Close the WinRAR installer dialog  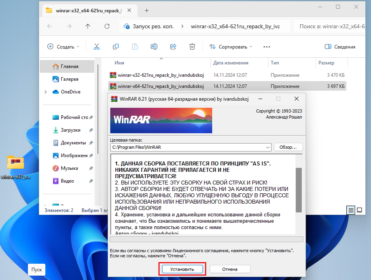(x=297, y=99)
